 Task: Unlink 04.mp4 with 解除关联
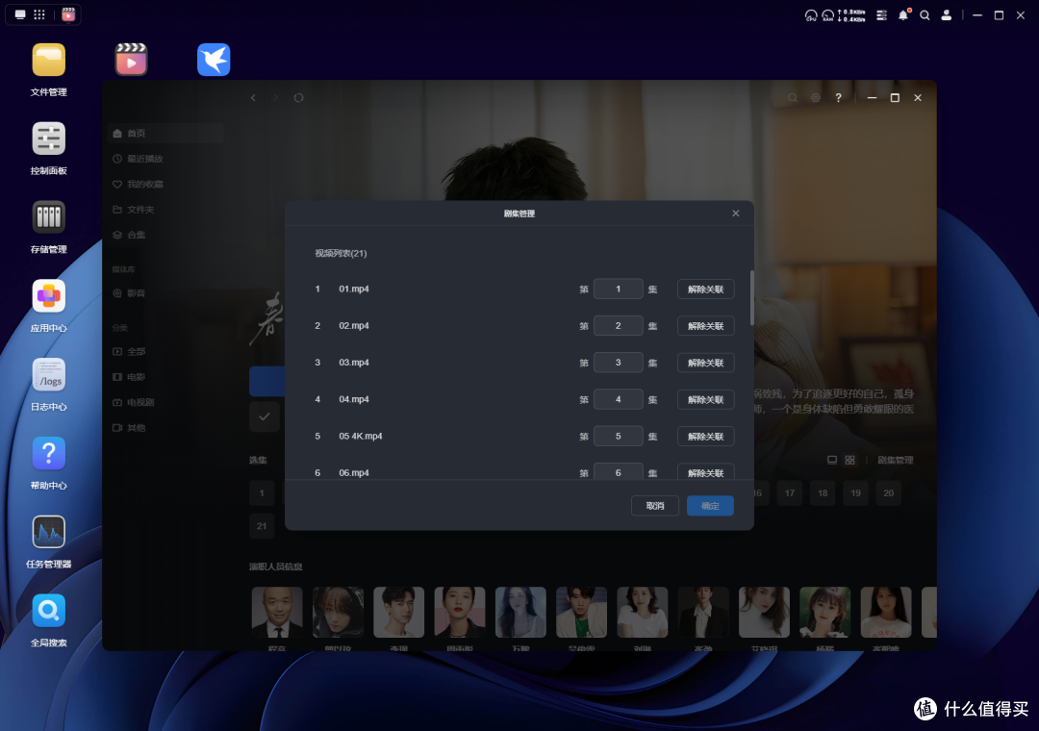click(x=706, y=399)
